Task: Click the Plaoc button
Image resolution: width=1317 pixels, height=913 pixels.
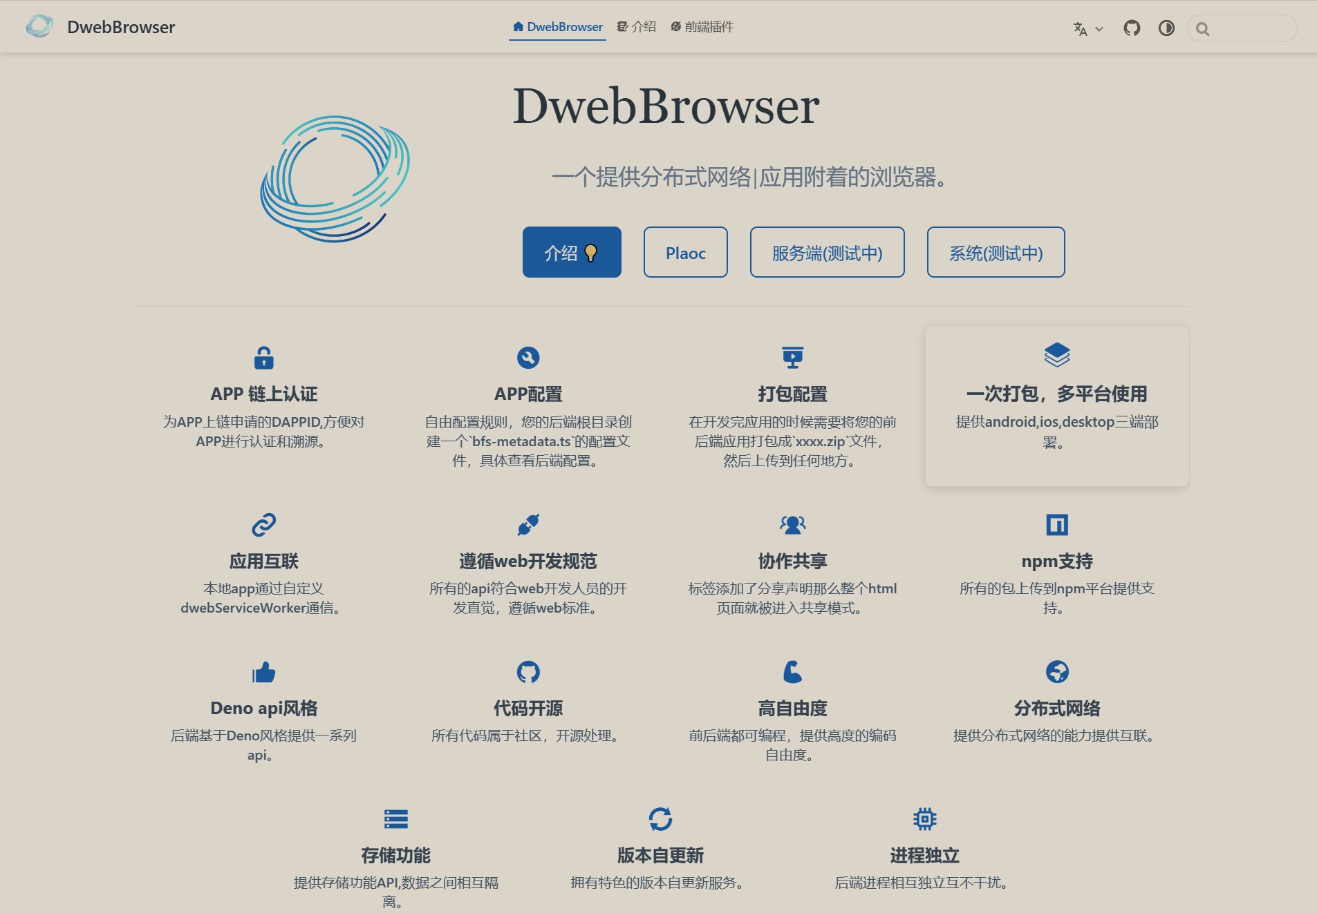Action: click(685, 252)
